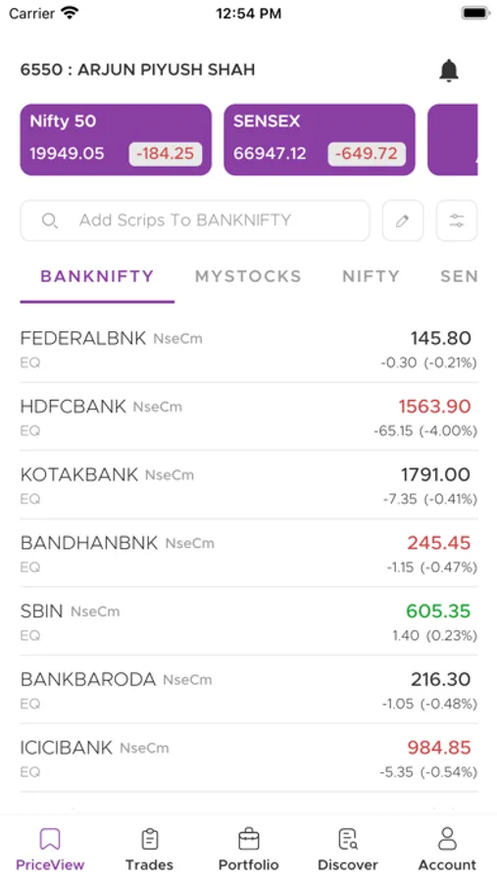Open notifications via the bell icon
The width and height of the screenshot is (497, 882).
pos(449,71)
